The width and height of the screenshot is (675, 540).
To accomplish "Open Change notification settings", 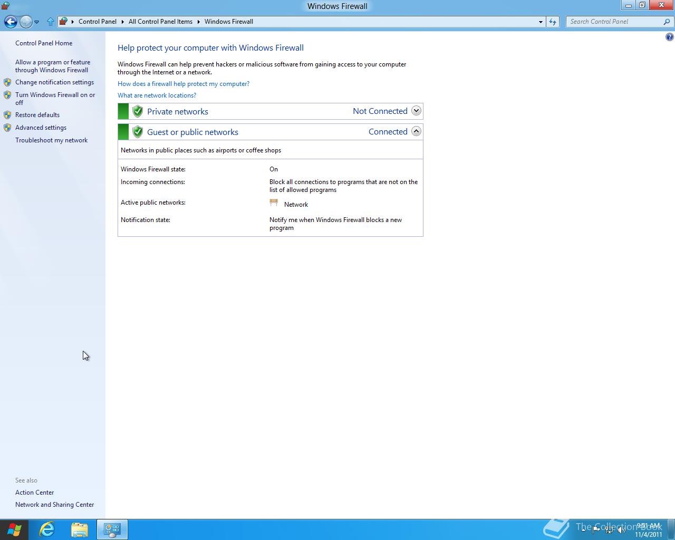I will [54, 82].
